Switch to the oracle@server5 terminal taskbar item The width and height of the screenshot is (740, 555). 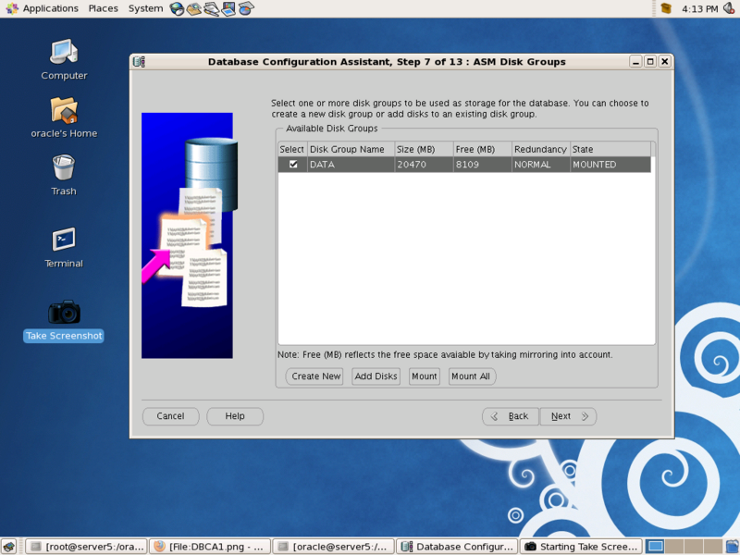[x=333, y=547]
